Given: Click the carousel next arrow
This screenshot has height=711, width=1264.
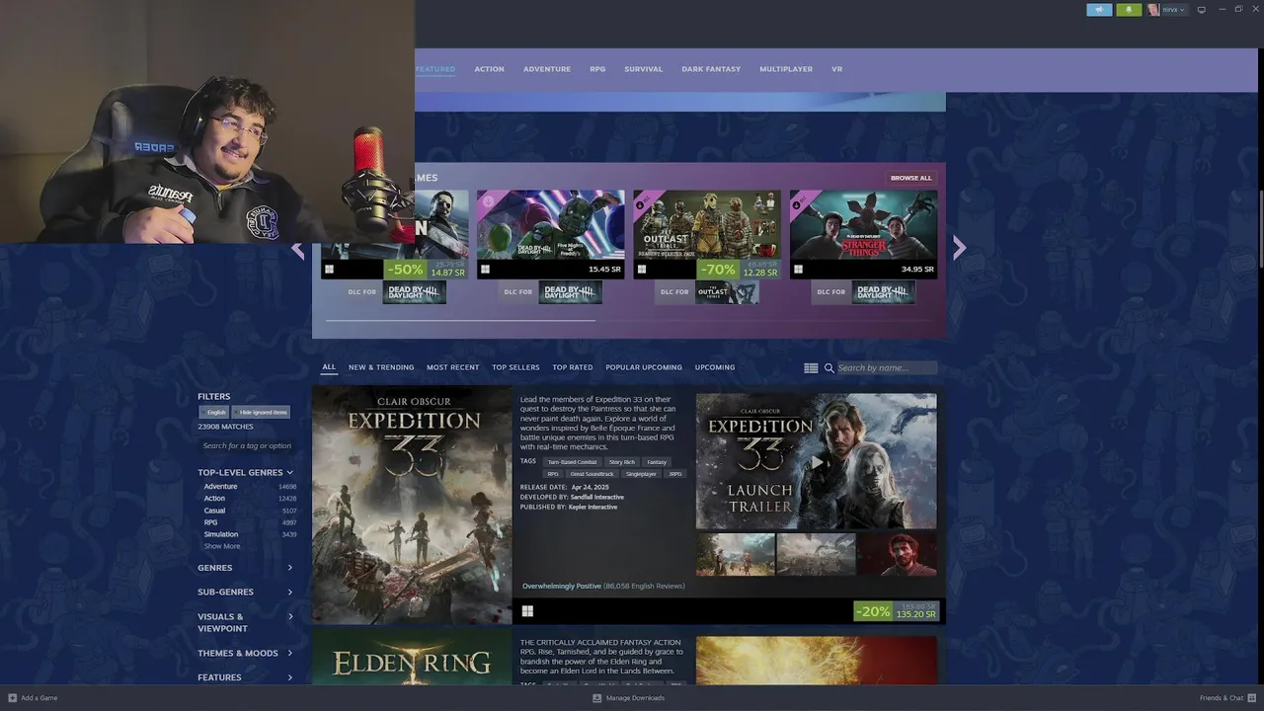Looking at the screenshot, I should click(959, 248).
